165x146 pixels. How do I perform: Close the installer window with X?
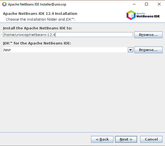tap(159, 4)
